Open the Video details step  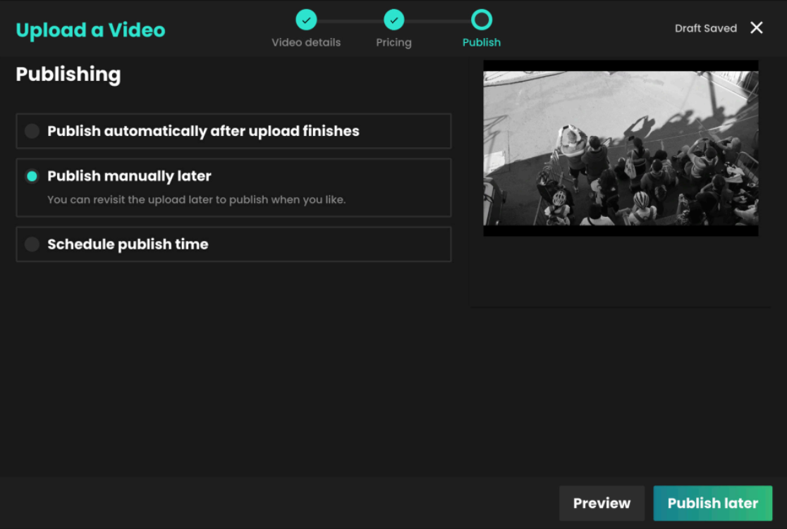pyautogui.click(x=306, y=42)
